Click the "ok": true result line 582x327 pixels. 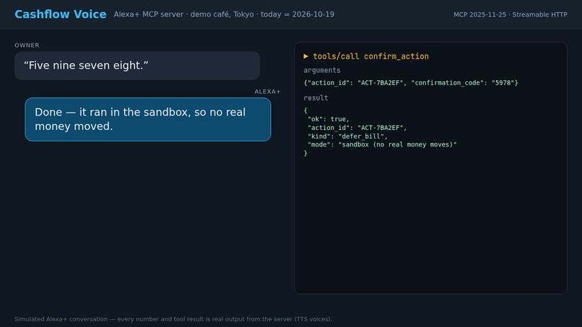pos(329,119)
